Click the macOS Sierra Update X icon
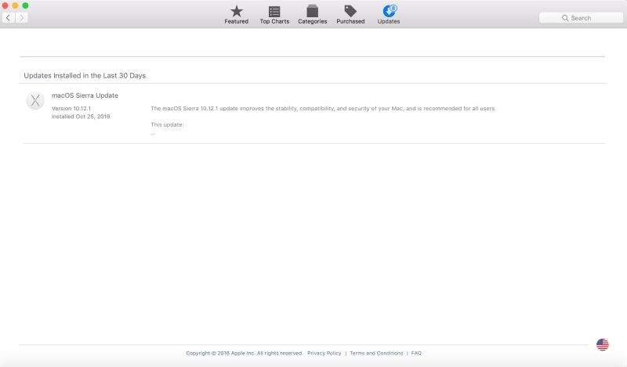The width and height of the screenshot is (627, 367). point(35,100)
